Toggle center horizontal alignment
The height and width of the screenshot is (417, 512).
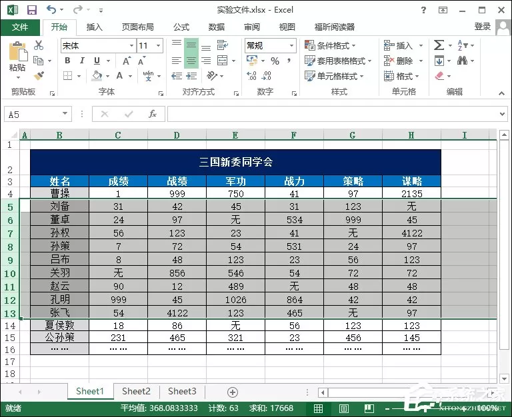191,61
